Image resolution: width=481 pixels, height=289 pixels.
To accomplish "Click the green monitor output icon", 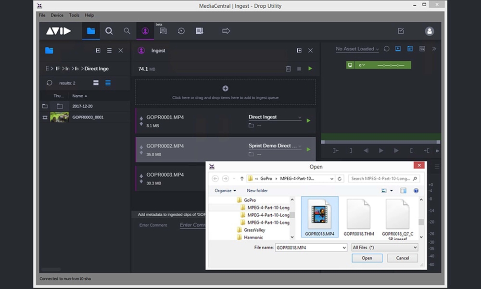I will click(x=350, y=65).
